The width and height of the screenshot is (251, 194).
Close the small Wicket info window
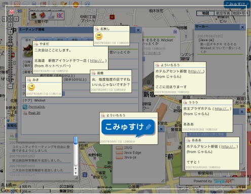pos(175,32)
